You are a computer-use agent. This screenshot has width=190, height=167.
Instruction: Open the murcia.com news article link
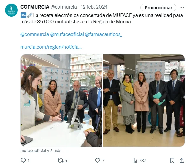[51, 47]
